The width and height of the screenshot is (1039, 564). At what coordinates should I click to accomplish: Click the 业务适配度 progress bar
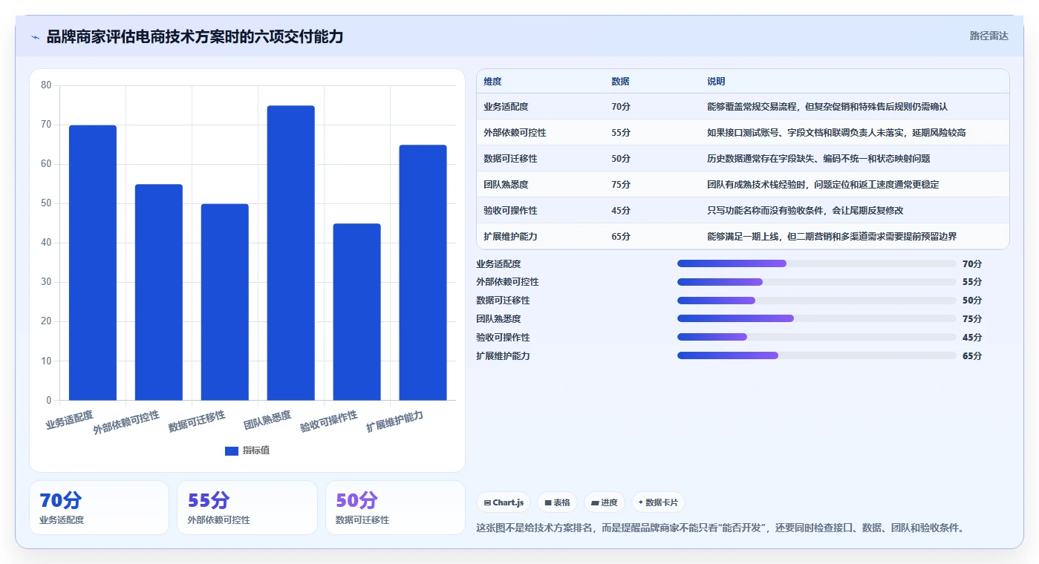tap(817, 263)
